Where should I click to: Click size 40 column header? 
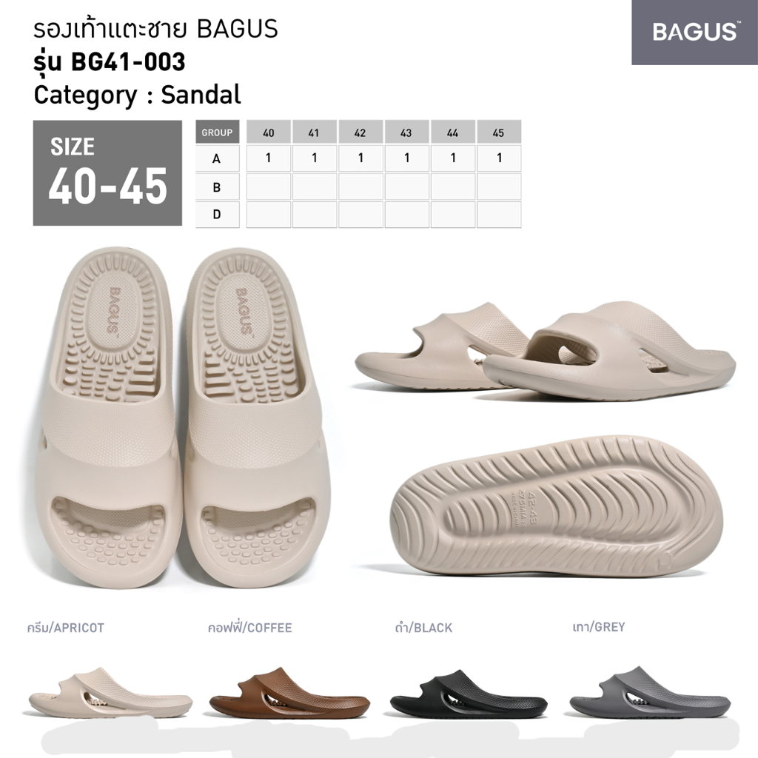click(268, 132)
